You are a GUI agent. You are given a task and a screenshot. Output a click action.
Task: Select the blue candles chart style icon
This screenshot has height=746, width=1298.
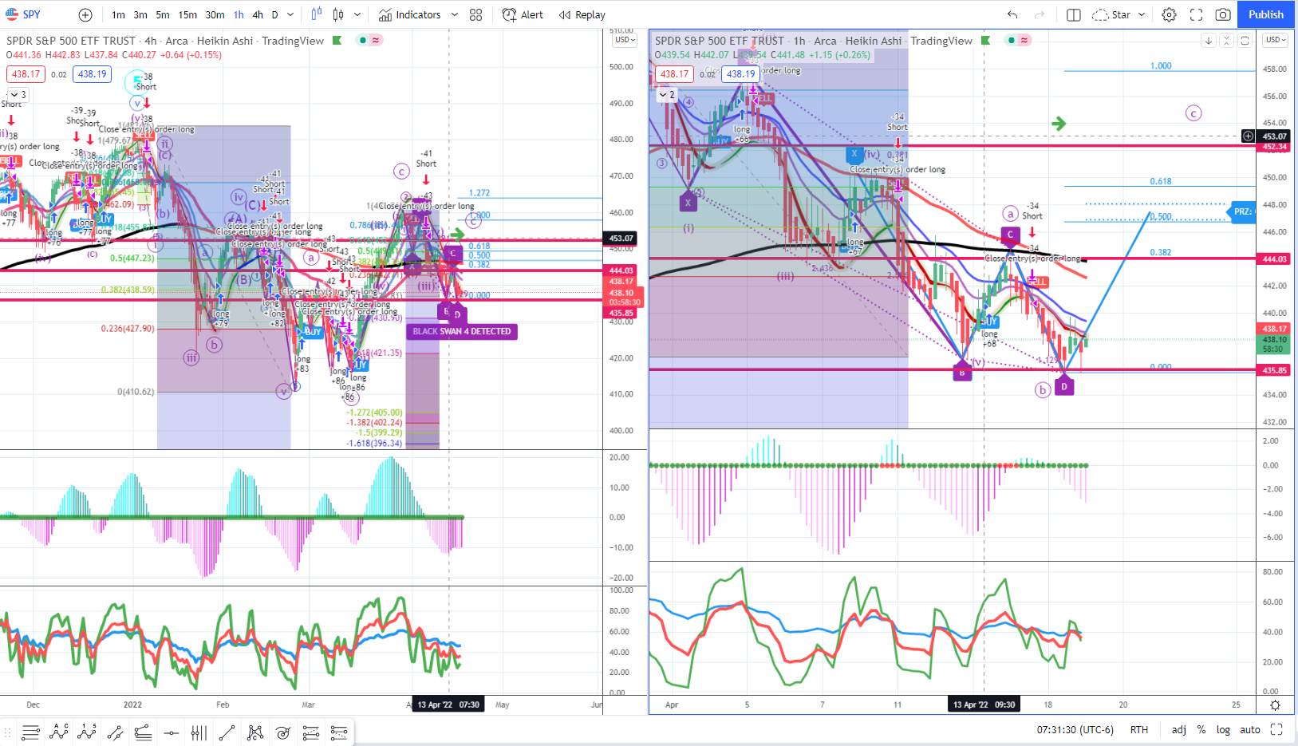(317, 14)
